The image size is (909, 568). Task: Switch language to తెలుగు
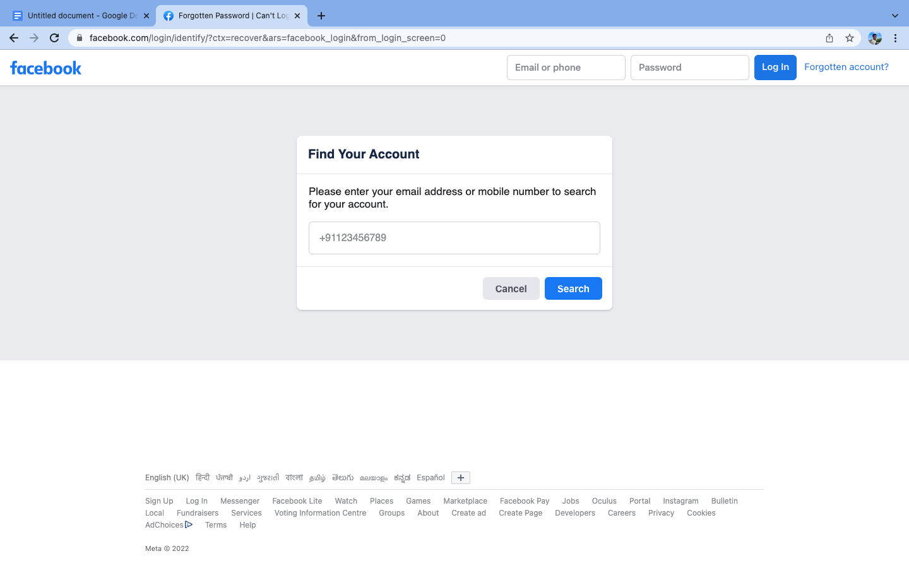click(x=343, y=478)
